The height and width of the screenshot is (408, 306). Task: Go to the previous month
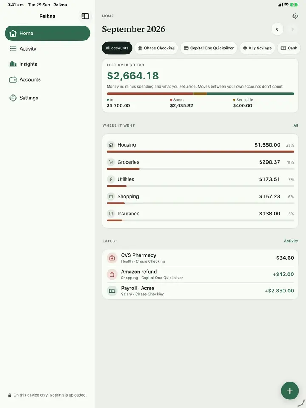pos(278,29)
